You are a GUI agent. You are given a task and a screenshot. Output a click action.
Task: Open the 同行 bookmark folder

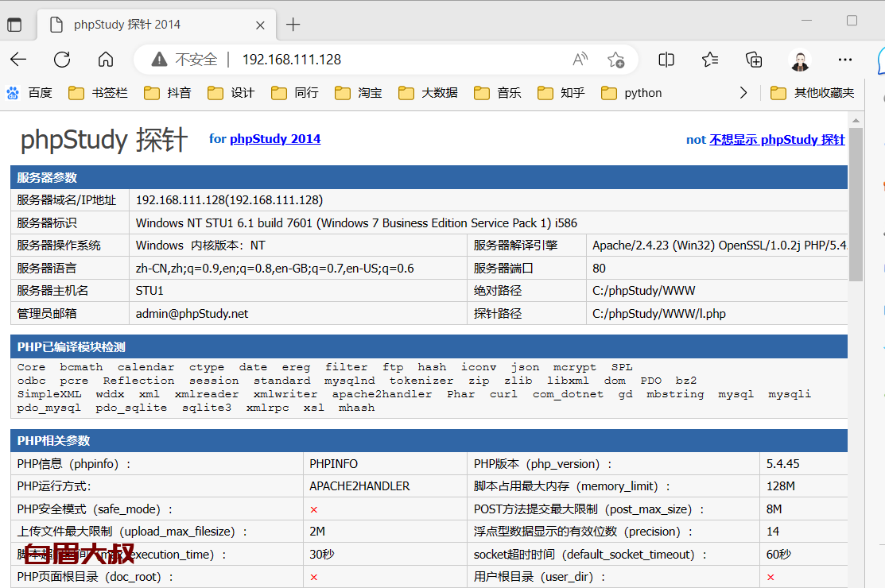click(x=295, y=93)
